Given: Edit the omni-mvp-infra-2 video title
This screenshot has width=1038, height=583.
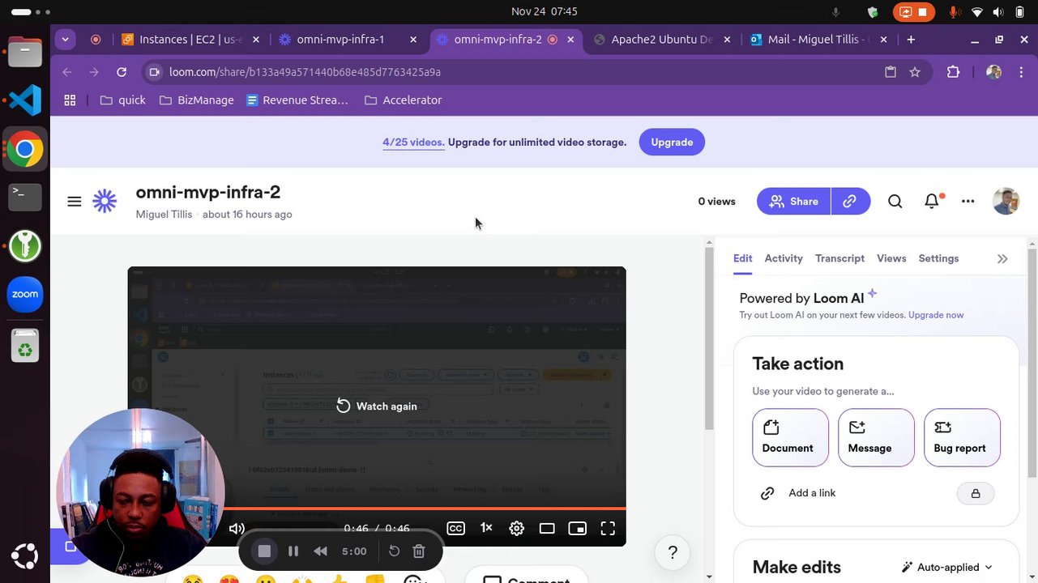Looking at the screenshot, I should pos(208,192).
